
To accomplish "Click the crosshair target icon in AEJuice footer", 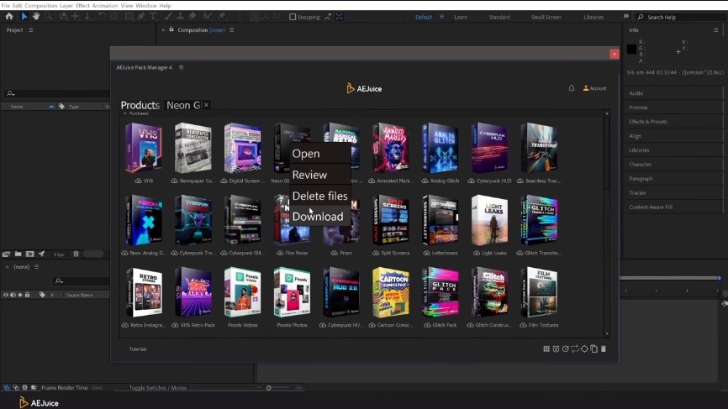I will 584,349.
